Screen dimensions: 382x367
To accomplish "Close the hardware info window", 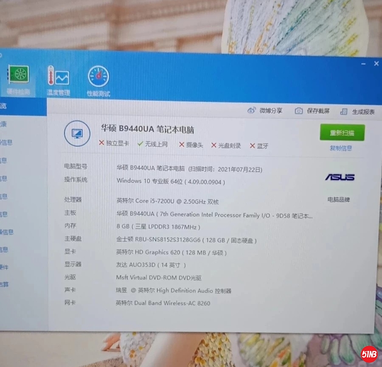I will click(x=376, y=64).
